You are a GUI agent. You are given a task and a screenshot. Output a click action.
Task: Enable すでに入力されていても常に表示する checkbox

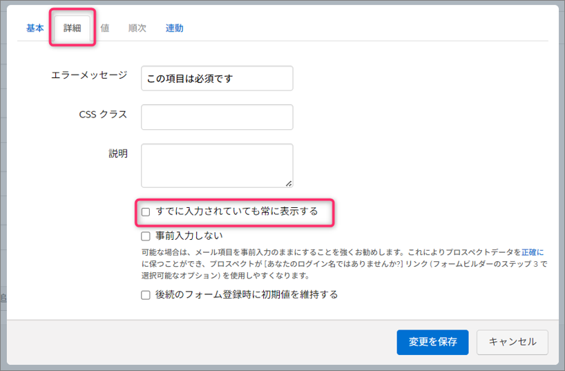146,212
